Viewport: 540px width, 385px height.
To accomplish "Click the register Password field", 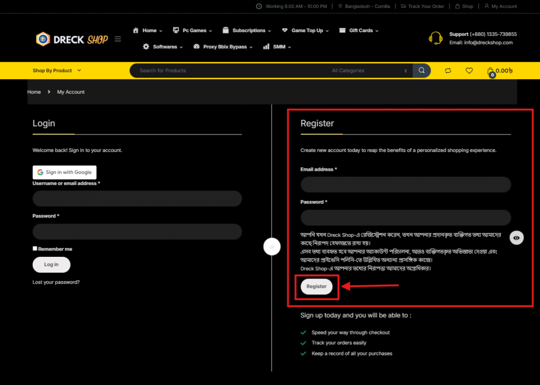I will (406, 218).
